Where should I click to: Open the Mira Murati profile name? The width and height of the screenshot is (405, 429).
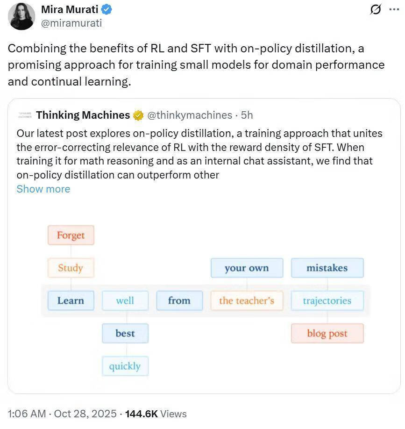[71, 9]
